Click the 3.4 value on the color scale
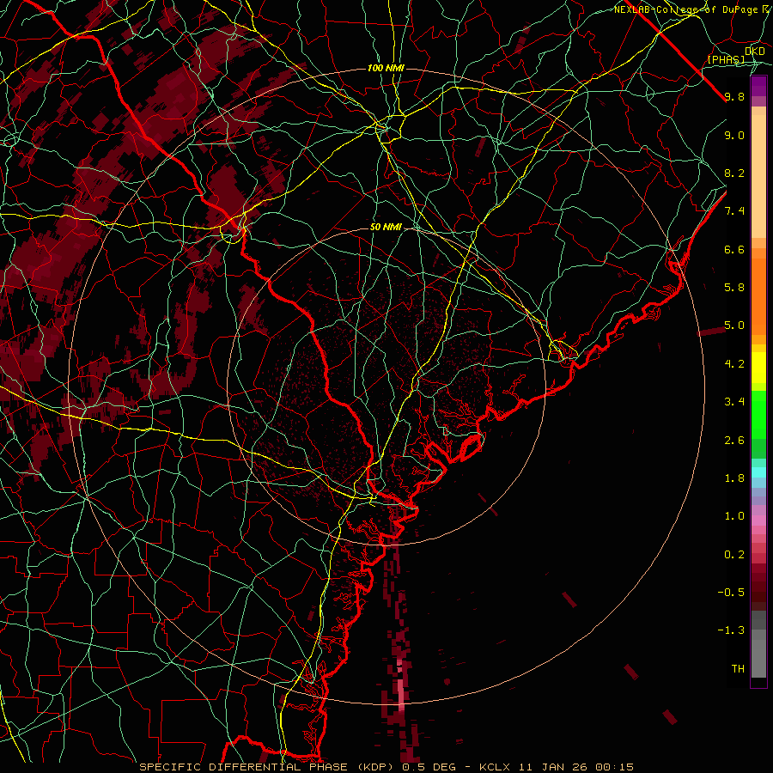This screenshot has height=773, width=773. click(734, 402)
